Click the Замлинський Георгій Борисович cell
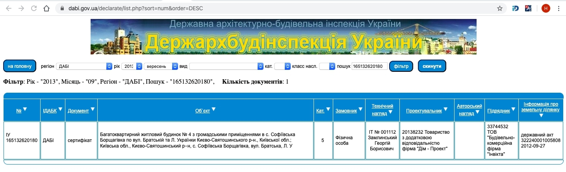The width and height of the screenshot is (566, 172). (x=382, y=140)
